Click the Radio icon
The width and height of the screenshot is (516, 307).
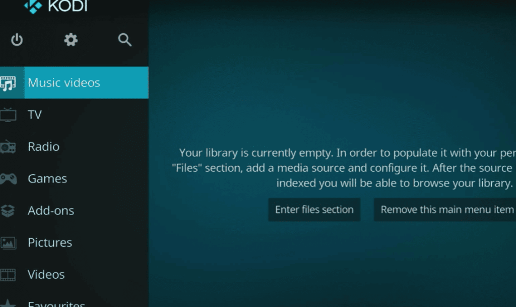pos(8,147)
